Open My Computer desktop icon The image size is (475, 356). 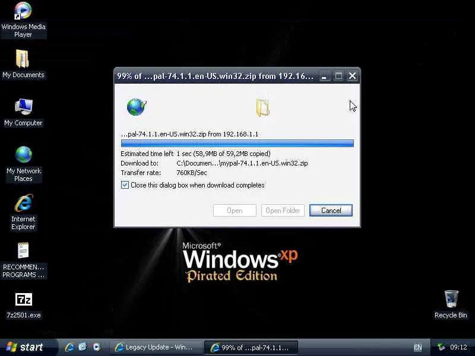(x=23, y=112)
